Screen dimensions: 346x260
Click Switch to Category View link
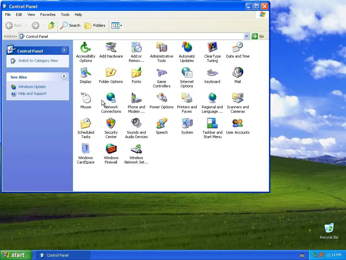click(x=38, y=61)
